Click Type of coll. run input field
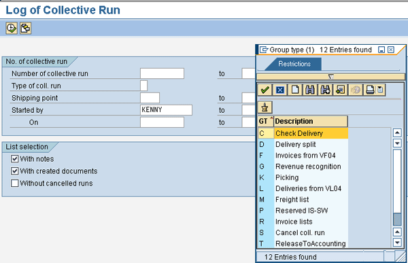Image resolution: width=408 pixels, height=263 pixels. pos(144,86)
